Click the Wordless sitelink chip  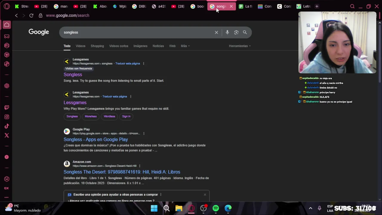click(x=109, y=116)
